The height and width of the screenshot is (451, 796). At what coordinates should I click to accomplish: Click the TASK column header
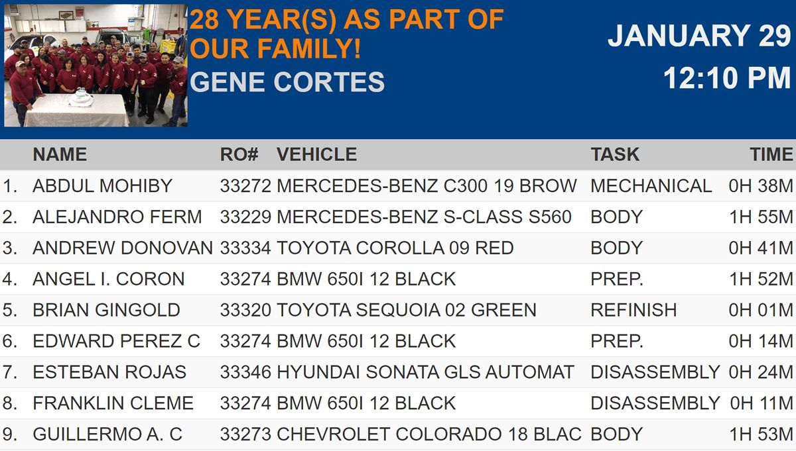pos(615,155)
